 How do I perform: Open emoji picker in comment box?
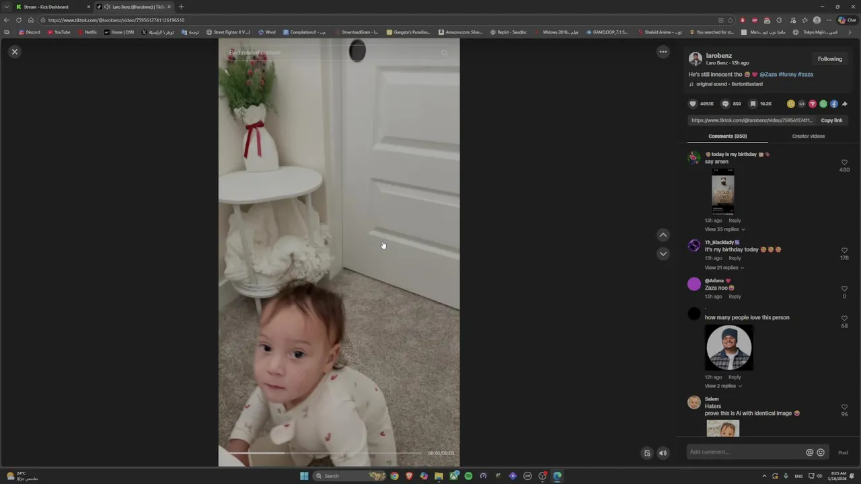coord(821,452)
